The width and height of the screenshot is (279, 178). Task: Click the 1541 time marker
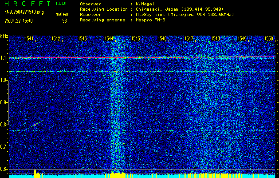click(29, 38)
